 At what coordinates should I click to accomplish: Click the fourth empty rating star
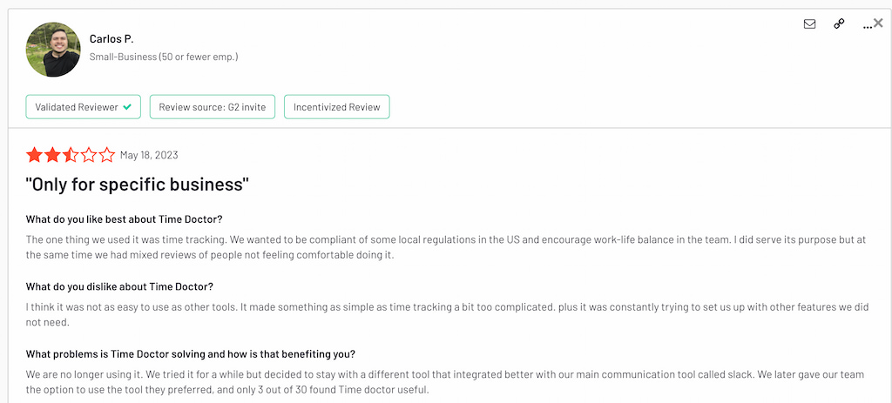(x=89, y=155)
